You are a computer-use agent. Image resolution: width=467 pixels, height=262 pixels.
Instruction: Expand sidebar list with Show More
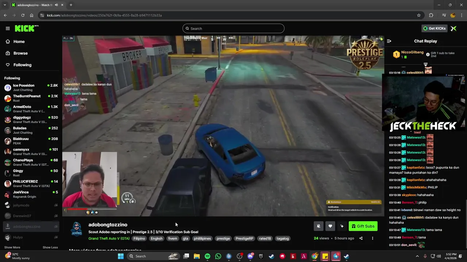pos(12,247)
